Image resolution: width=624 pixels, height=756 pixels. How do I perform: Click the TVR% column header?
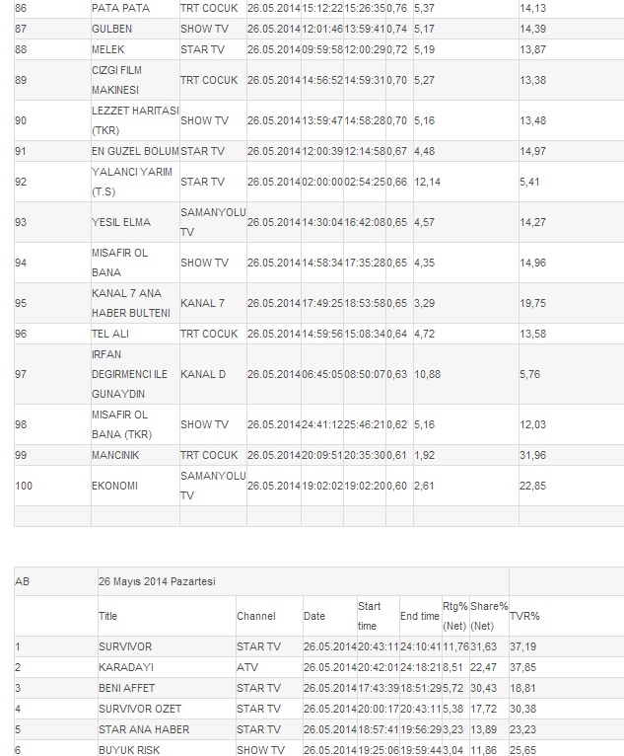[524, 616]
